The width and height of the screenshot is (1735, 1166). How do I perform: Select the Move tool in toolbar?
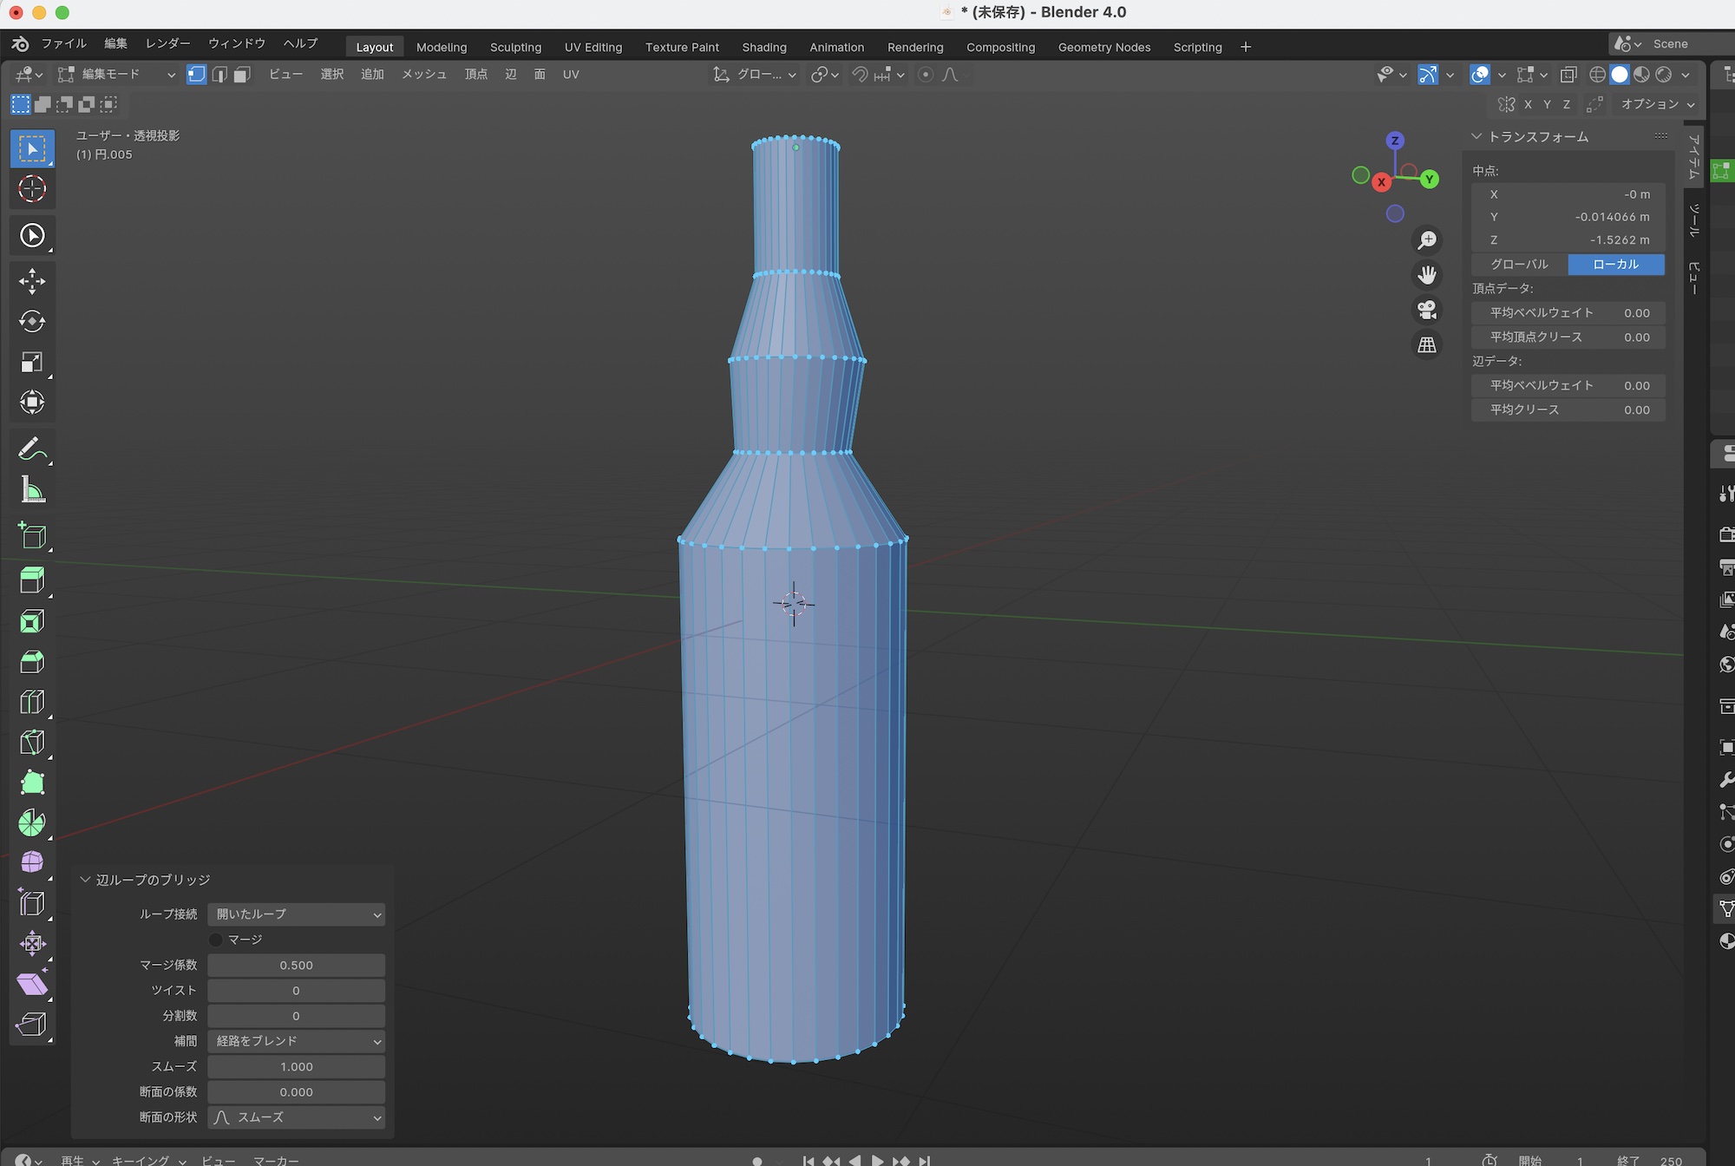(32, 281)
